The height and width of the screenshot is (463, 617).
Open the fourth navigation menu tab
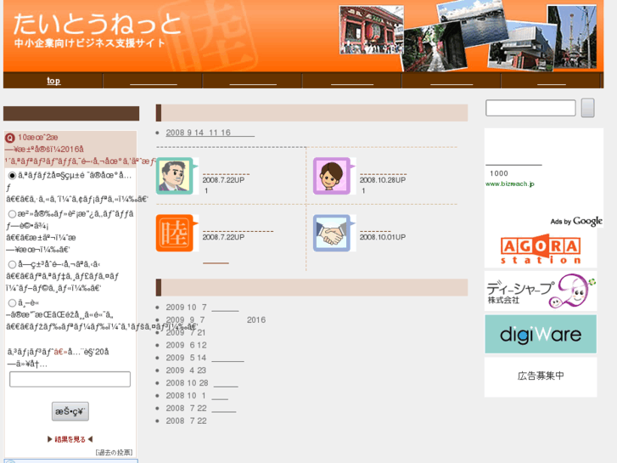[352, 81]
